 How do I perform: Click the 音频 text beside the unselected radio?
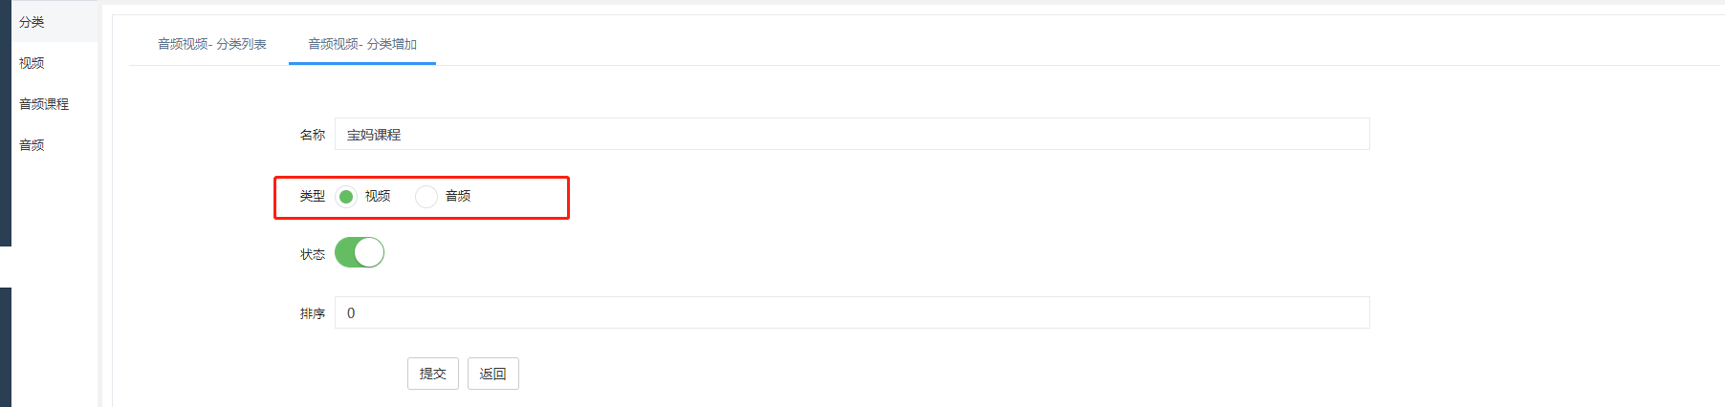point(458,196)
